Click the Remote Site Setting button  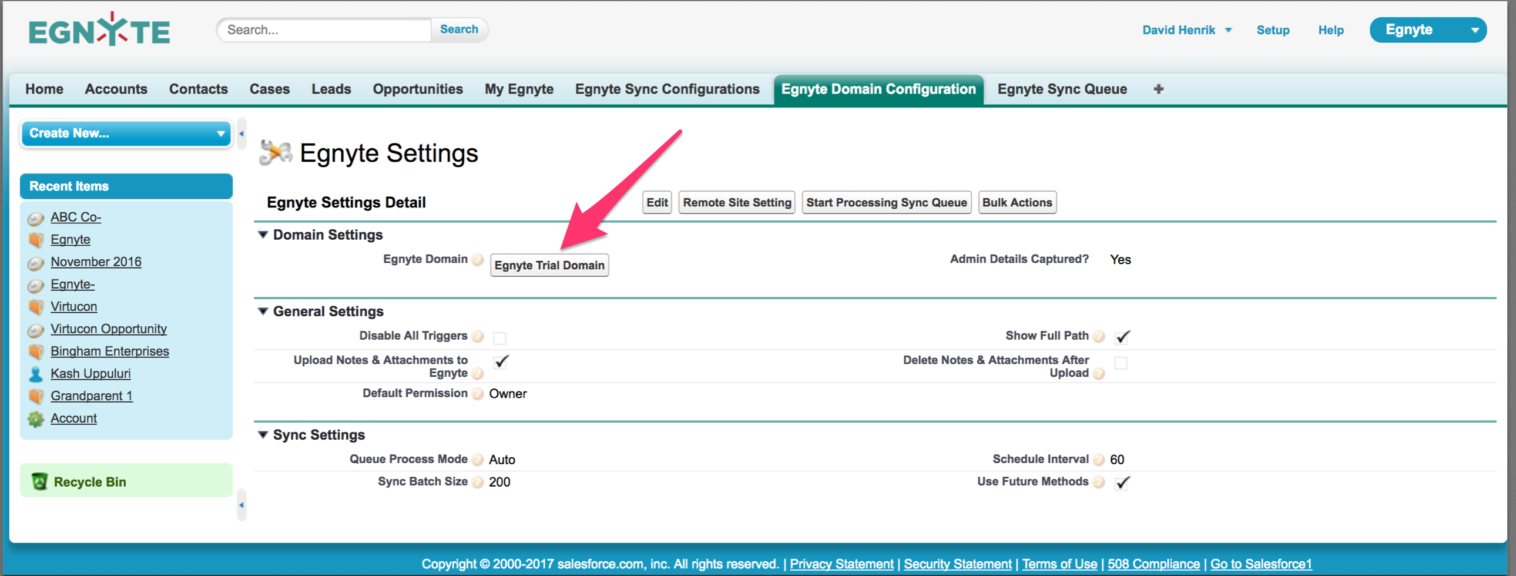pyautogui.click(x=737, y=203)
